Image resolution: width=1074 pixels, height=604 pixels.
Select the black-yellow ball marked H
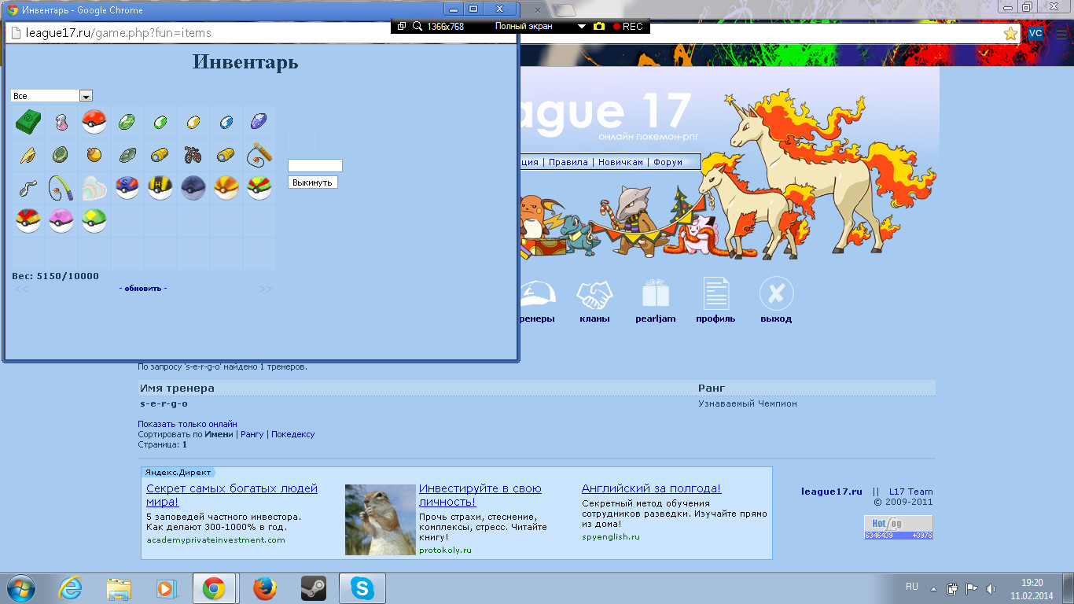(160, 188)
